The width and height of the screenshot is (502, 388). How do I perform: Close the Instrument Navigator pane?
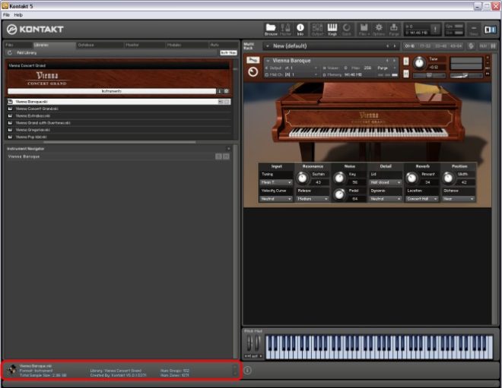(x=229, y=149)
